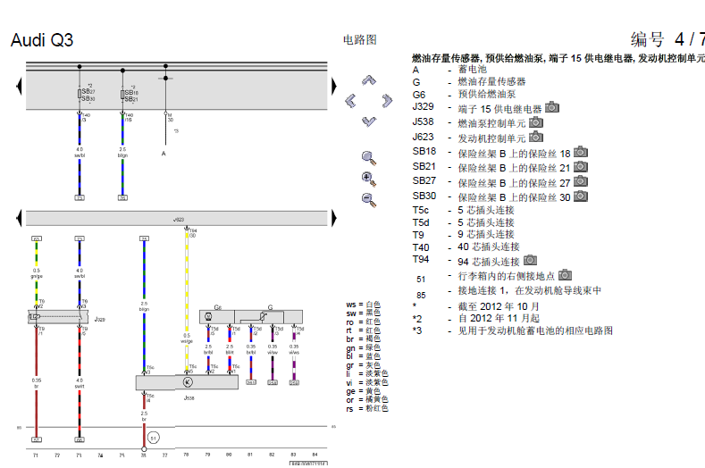Viewport: 705px width, 468px height.
Task: Select the note '截至 2012 年 10 月'
Action: [x=499, y=306]
